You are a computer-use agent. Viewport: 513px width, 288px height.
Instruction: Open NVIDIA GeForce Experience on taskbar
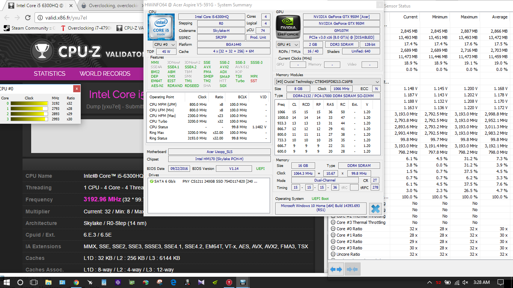click(x=215, y=282)
